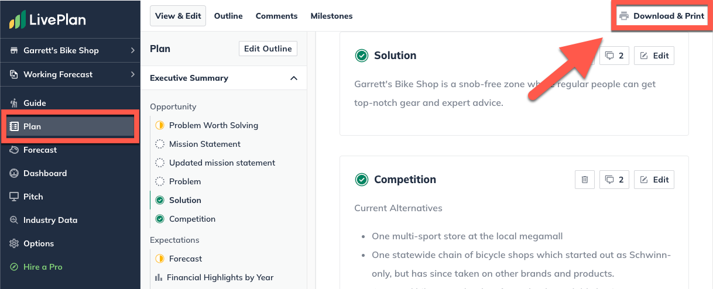Toggle Competition section's green completion checkmark
This screenshot has width=713, height=289.
click(362, 180)
